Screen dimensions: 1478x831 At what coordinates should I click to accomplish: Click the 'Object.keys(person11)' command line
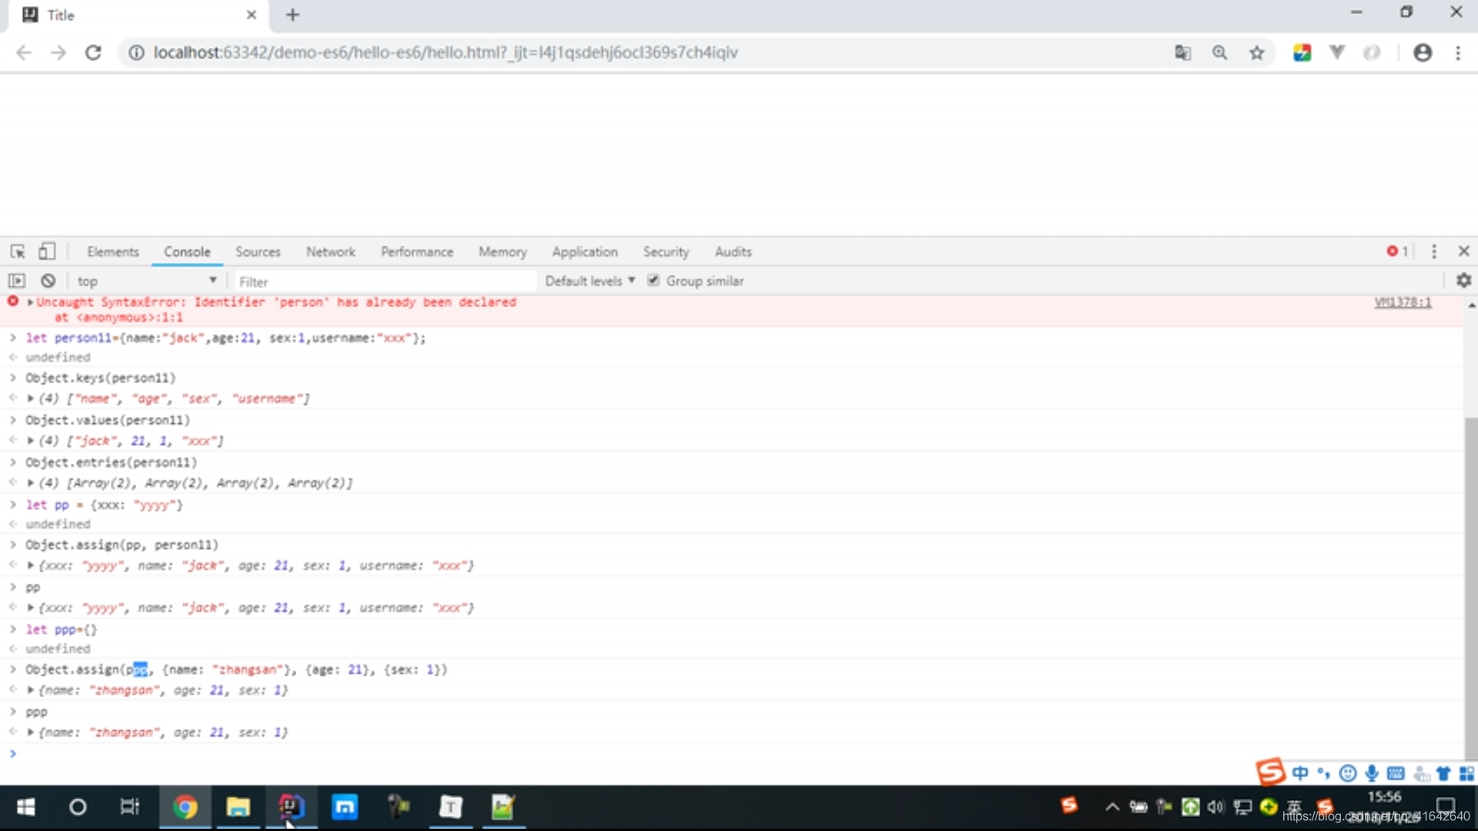[x=101, y=378]
